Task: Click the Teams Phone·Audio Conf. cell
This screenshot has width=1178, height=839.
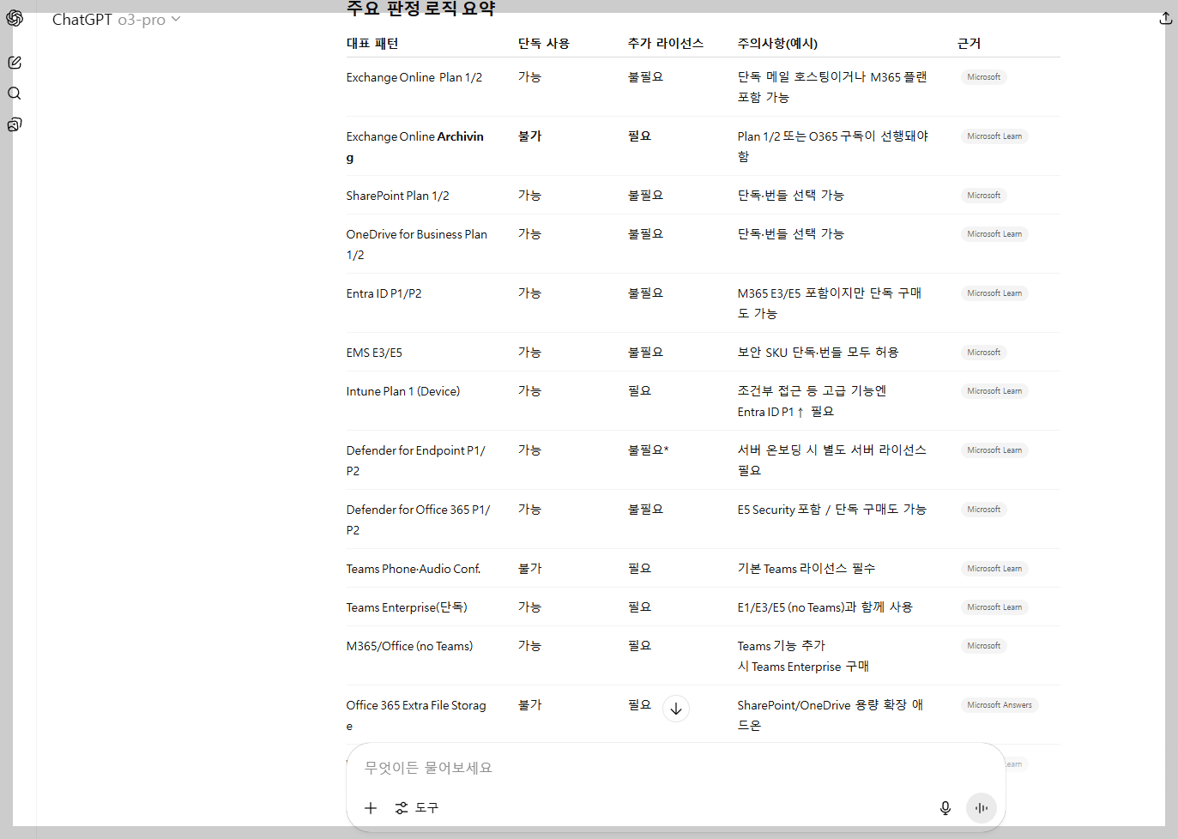Action: 414,569
